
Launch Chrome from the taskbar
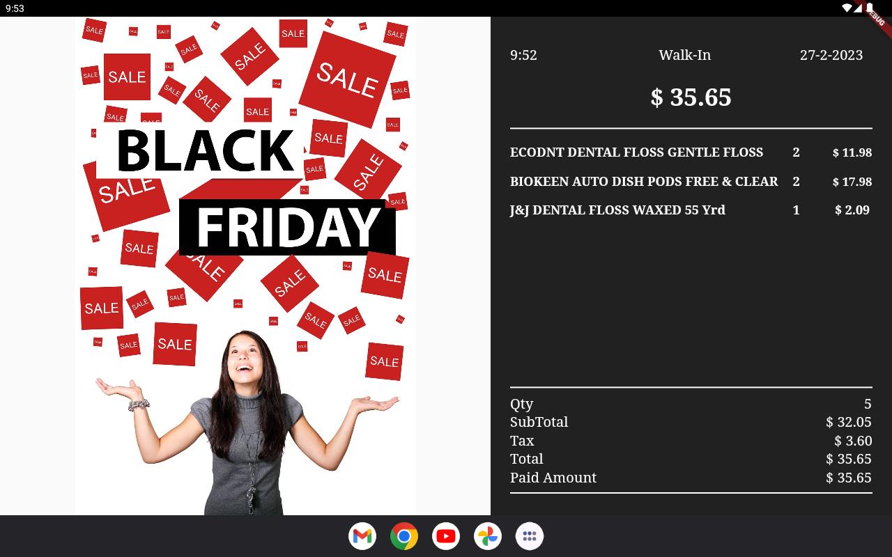click(404, 536)
